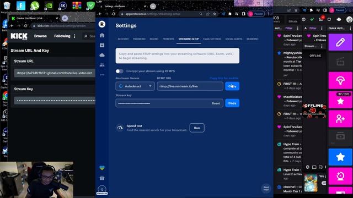Toggle Encrypt your stream using RTMPS
This screenshot has height=198, width=353.
[119, 71]
